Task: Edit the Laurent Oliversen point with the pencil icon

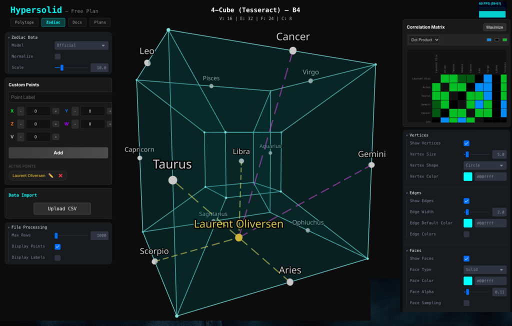Action: [51, 175]
